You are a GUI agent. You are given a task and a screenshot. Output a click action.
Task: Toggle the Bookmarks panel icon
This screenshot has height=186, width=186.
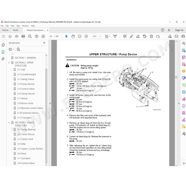click(x=3, y=52)
